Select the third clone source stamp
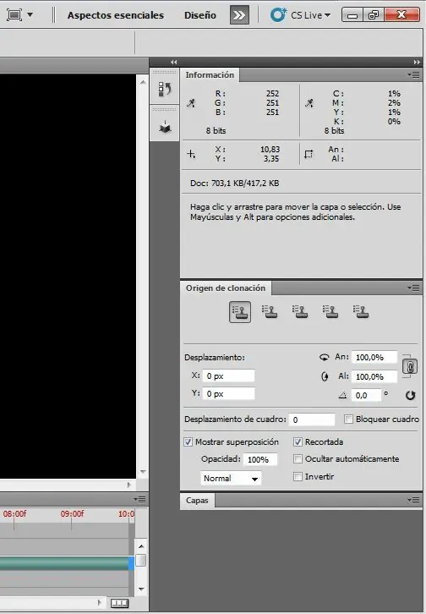Image resolution: width=426 pixels, height=614 pixels. point(300,312)
